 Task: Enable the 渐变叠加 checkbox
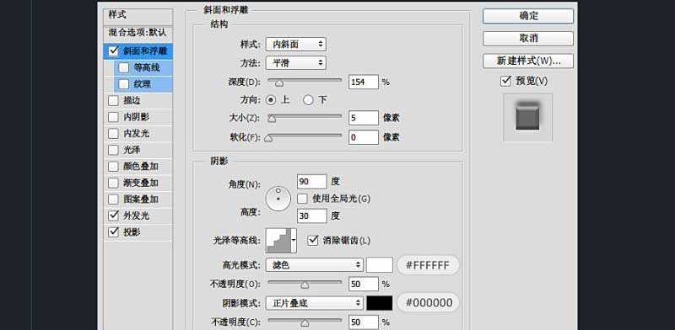113,183
